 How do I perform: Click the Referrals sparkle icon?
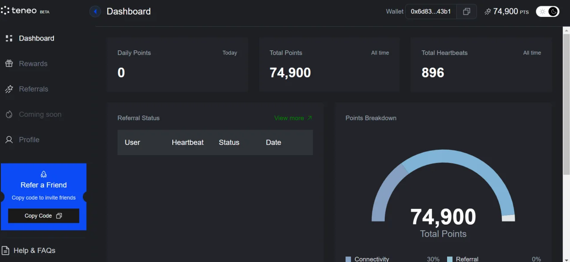click(x=9, y=89)
